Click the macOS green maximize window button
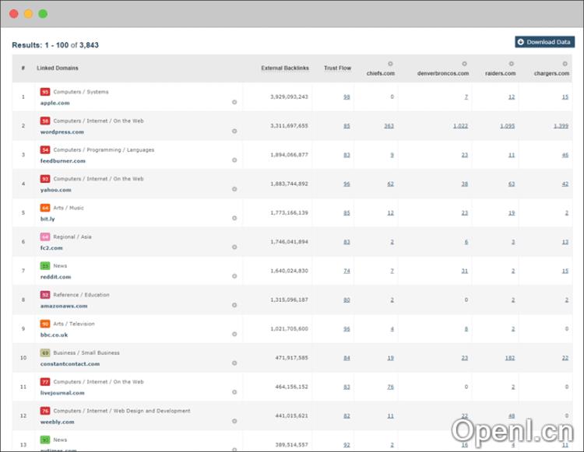Screen dimensions: 584x452 pyautogui.click(x=43, y=14)
